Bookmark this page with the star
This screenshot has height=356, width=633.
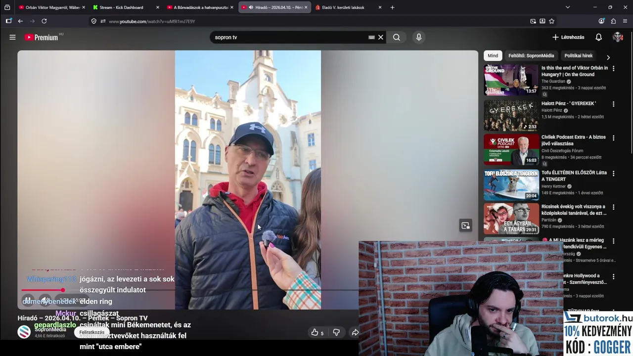tap(551, 21)
